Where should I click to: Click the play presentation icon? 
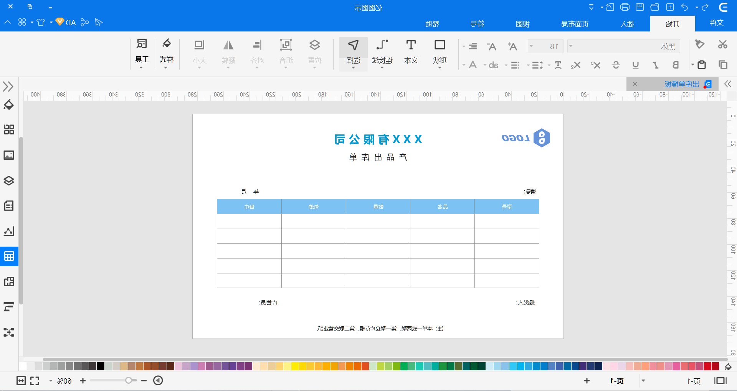158,380
